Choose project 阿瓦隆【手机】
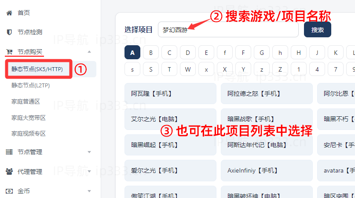This screenshot has width=355, height=198. 171,94
